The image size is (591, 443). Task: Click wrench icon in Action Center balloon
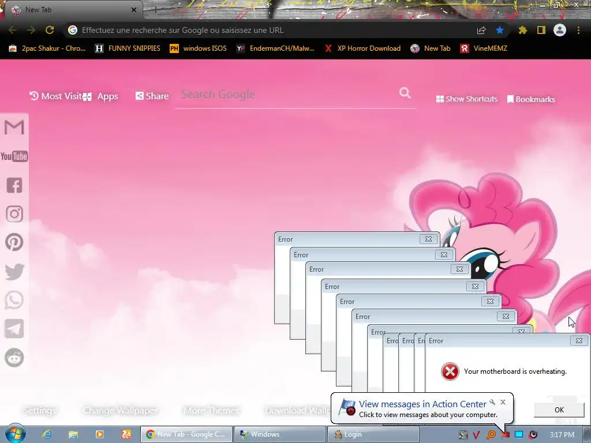point(492,402)
